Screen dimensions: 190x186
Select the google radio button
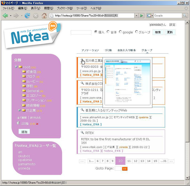tap(120, 32)
